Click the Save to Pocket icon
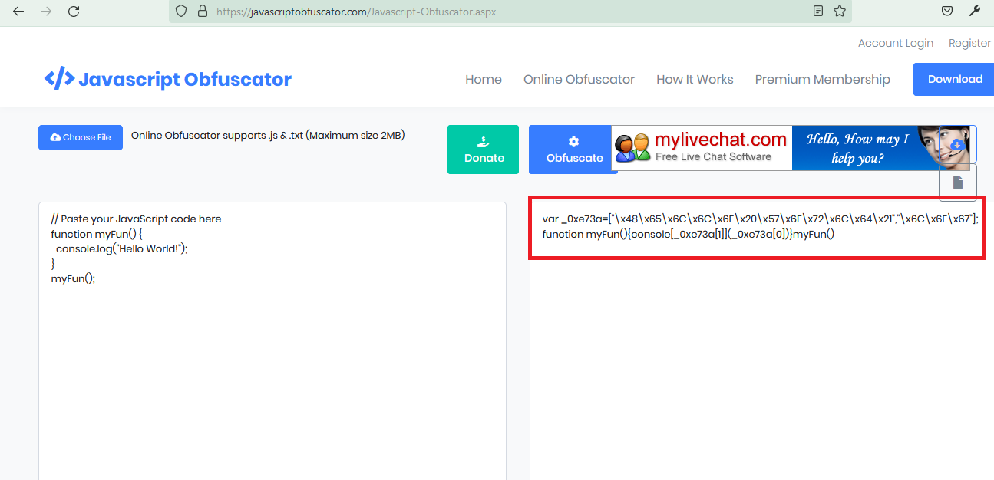The width and height of the screenshot is (994, 480). point(947,12)
